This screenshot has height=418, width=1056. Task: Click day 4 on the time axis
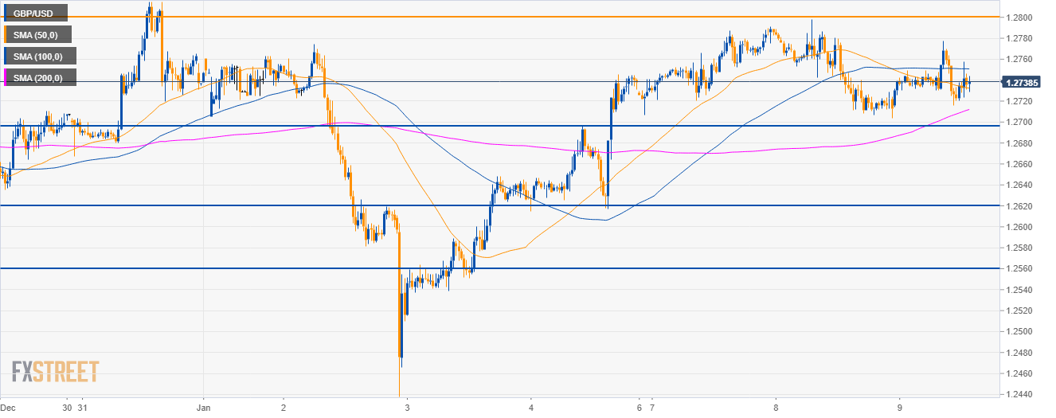[530, 406]
